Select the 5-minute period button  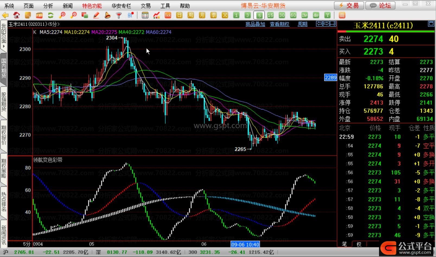pyautogui.click(x=259, y=15)
